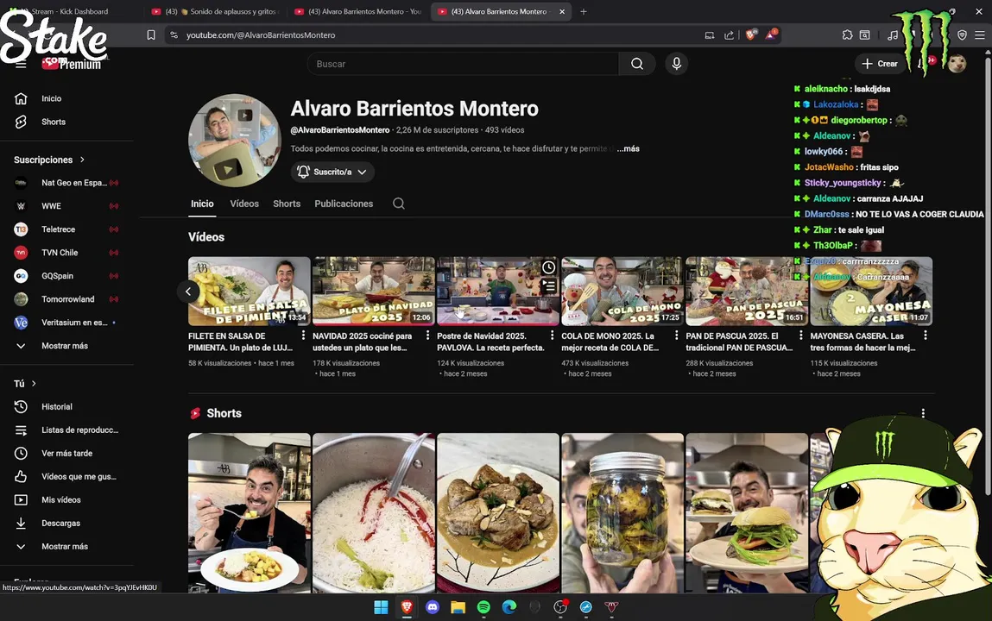Open options menu for MAYONESA CASERA video
Screen dimensions: 992x621
[926, 336]
